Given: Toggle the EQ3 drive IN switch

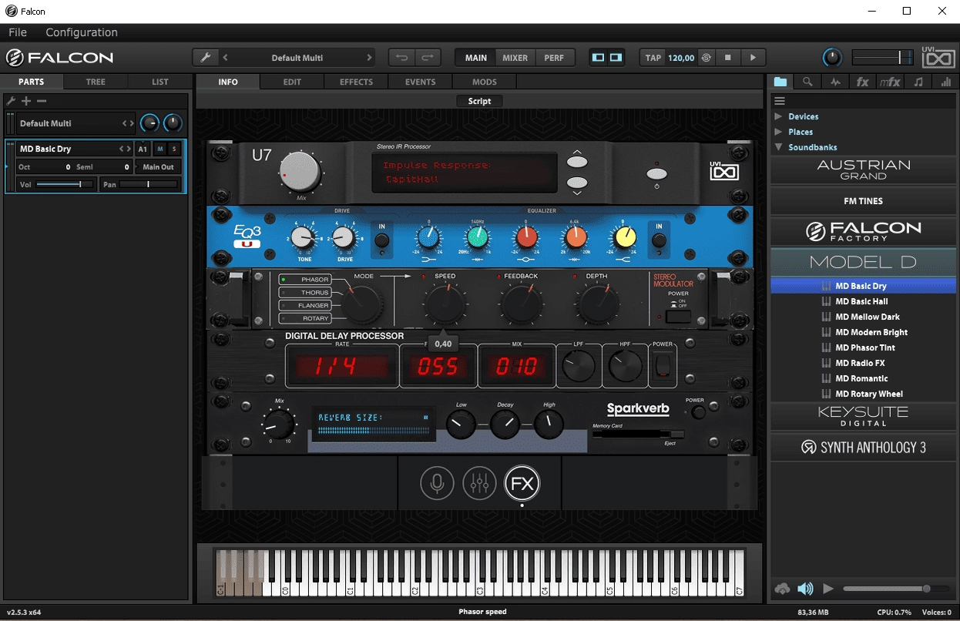Looking at the screenshot, I should 381,239.
